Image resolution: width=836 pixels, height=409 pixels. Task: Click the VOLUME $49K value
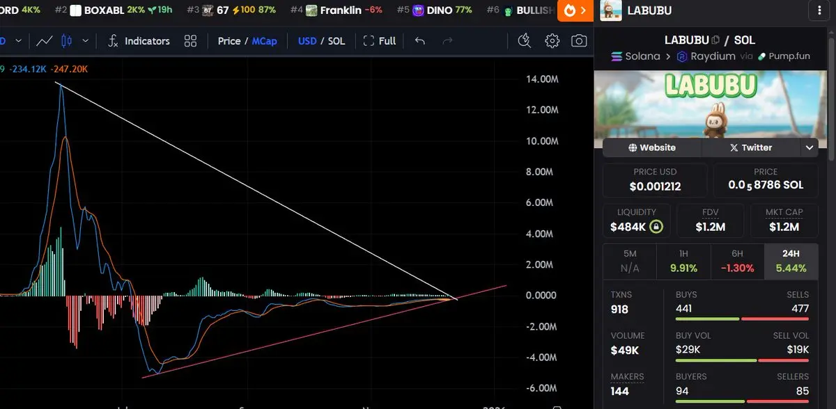click(625, 350)
